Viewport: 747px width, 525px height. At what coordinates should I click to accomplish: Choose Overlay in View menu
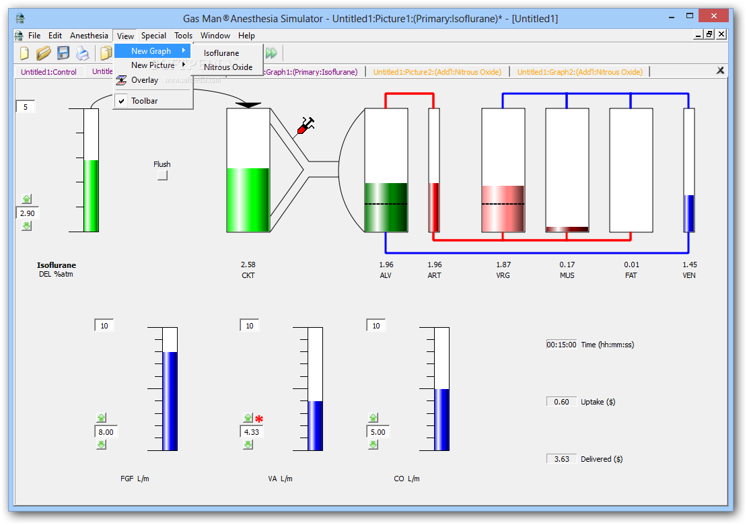[153, 80]
